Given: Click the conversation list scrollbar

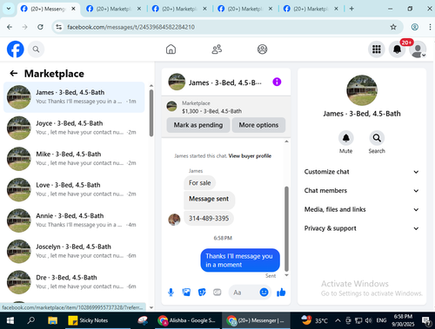Looking at the screenshot, I should [x=151, y=113].
